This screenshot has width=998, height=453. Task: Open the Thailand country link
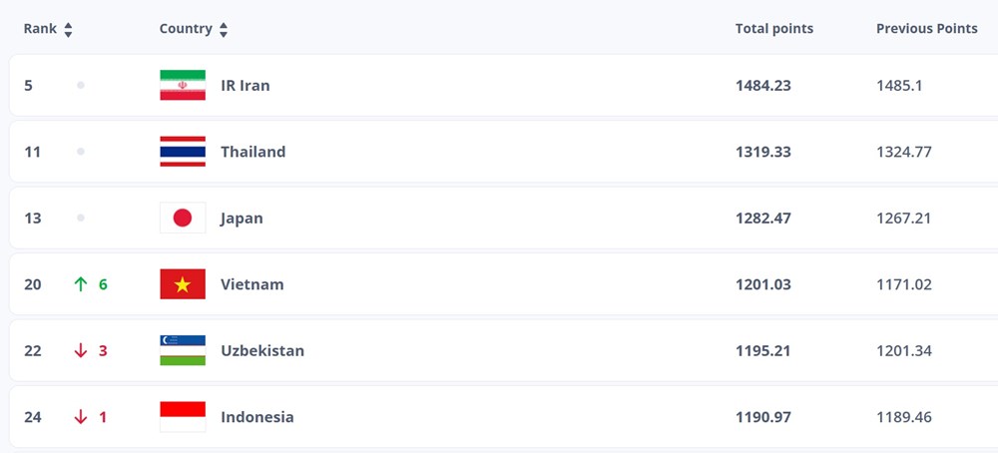click(x=252, y=152)
